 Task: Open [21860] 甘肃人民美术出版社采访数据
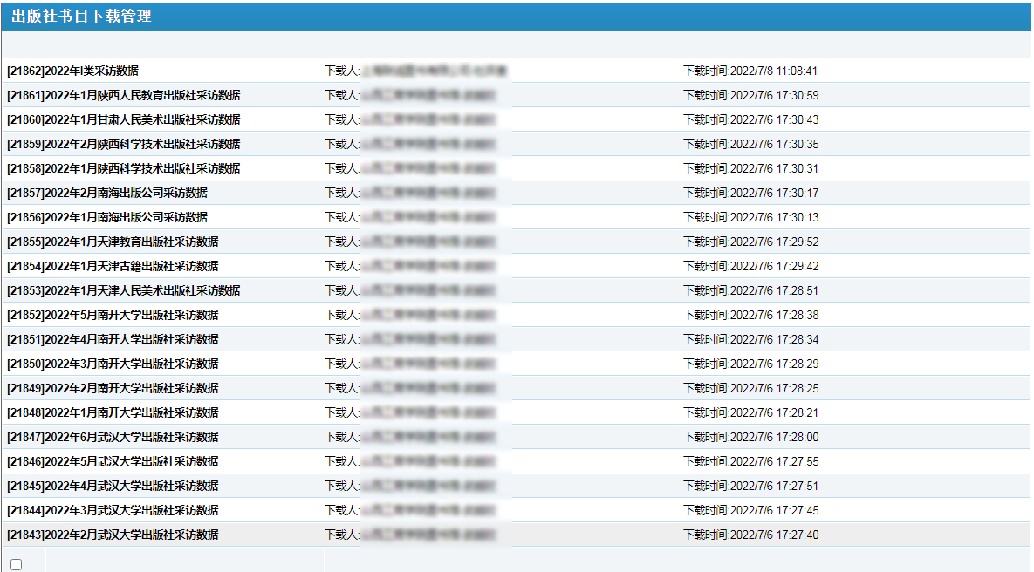point(123,119)
